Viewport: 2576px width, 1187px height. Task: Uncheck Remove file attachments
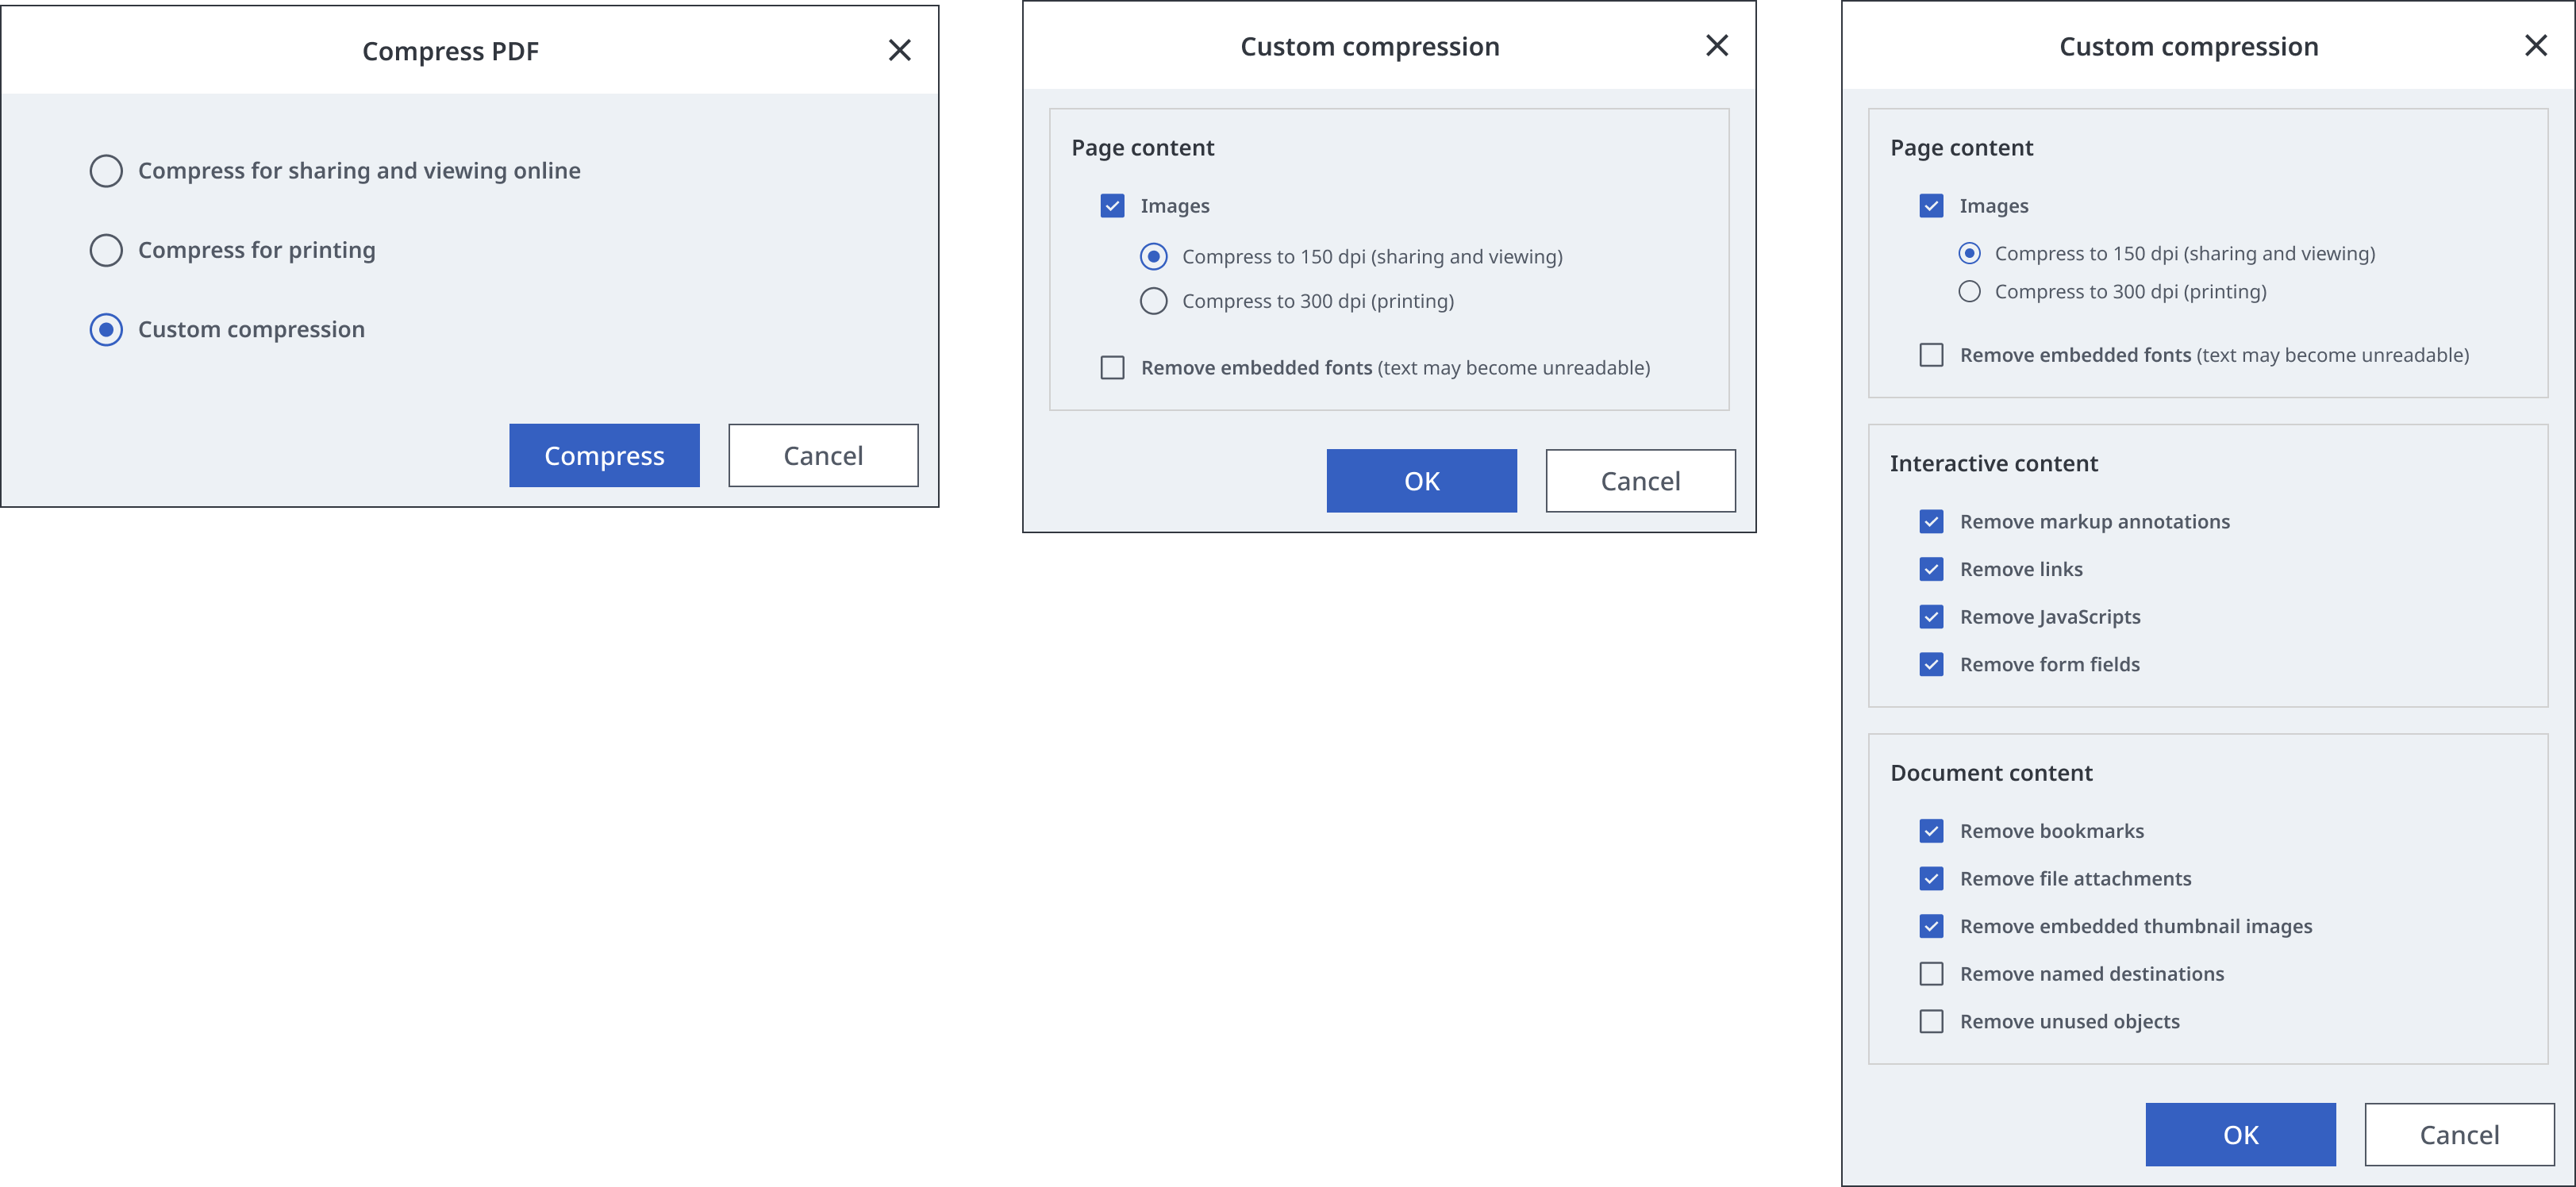point(1931,878)
